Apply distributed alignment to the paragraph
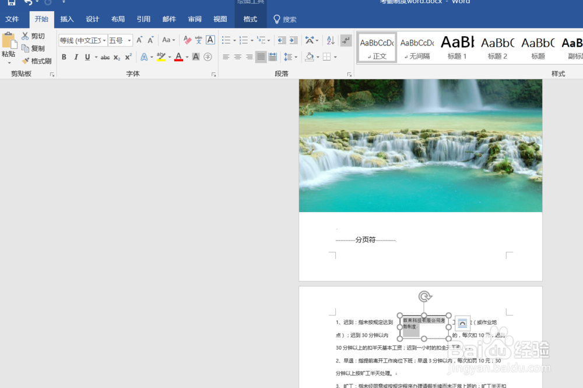Viewport: 583px width, 388px height. pyautogui.click(x=272, y=57)
